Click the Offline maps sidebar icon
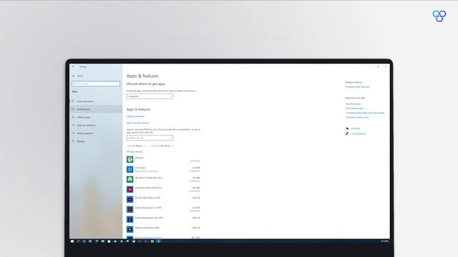 pos(73,117)
